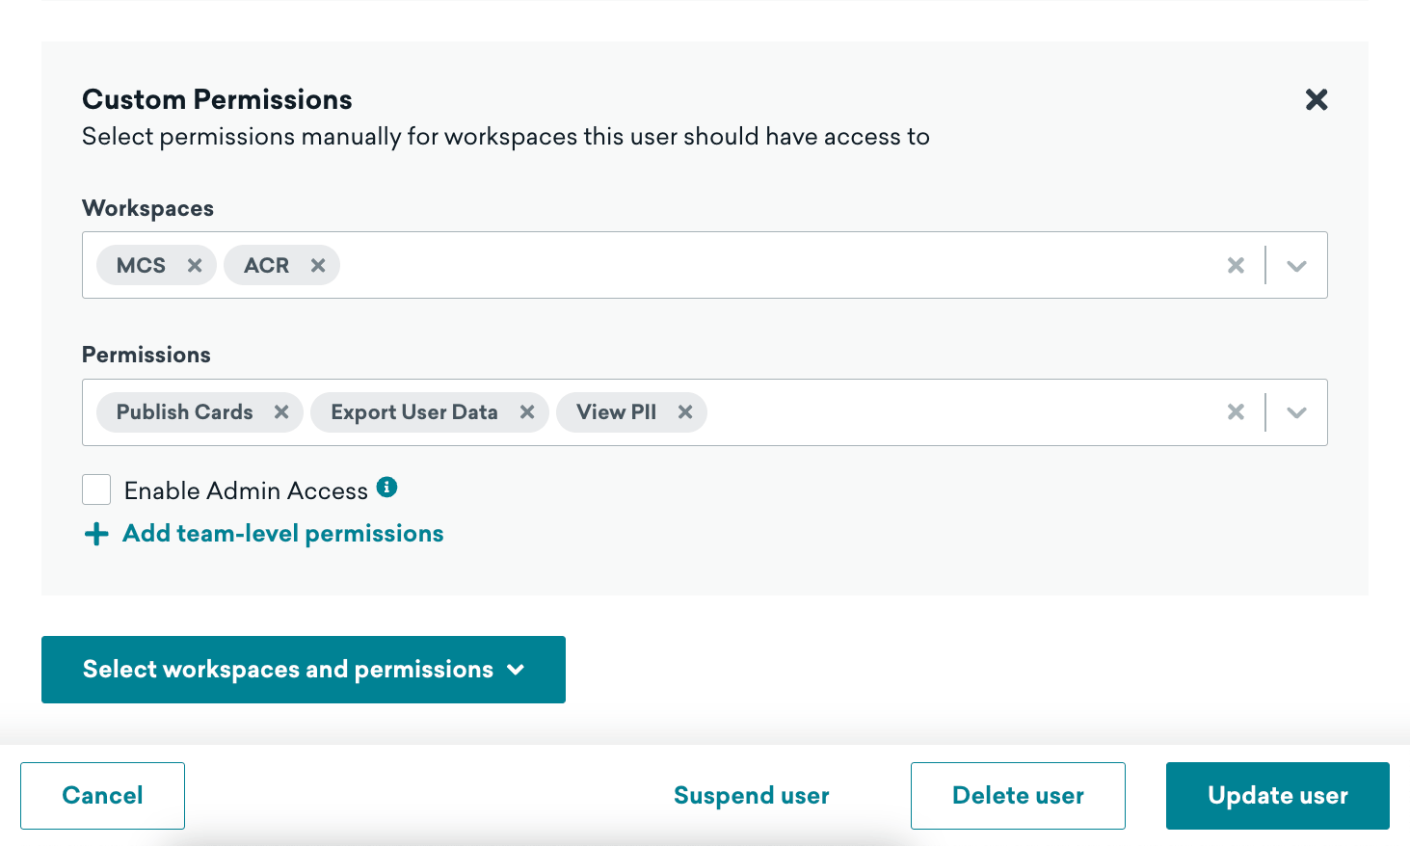Close the Custom Permissions panel
This screenshot has width=1410, height=846.
(x=1316, y=99)
